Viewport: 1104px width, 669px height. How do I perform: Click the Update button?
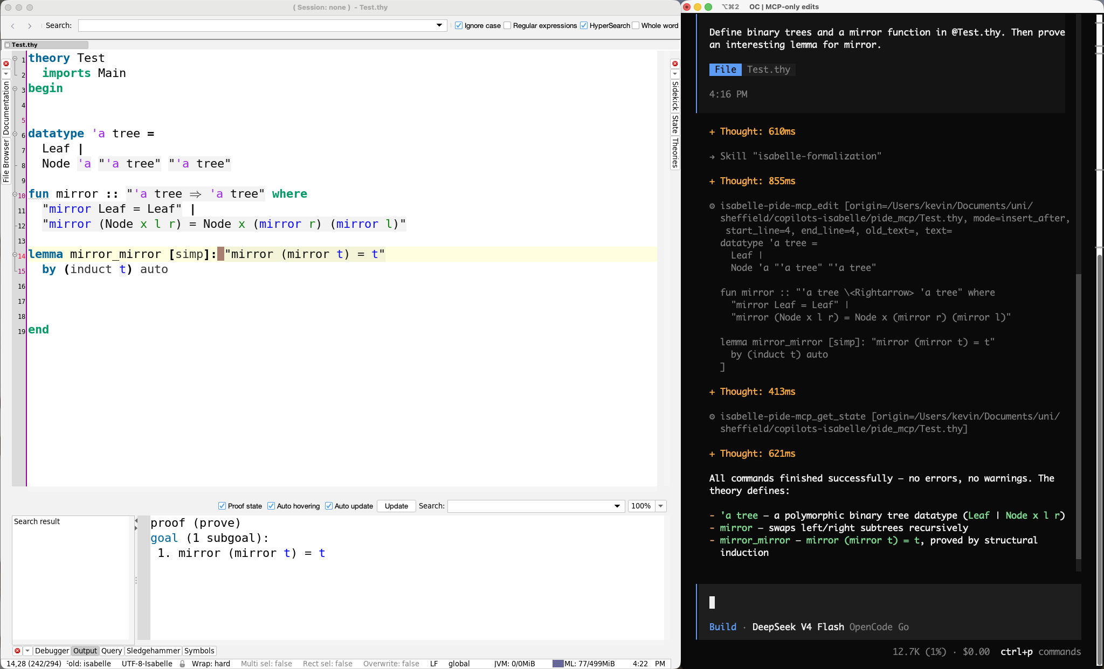click(396, 506)
